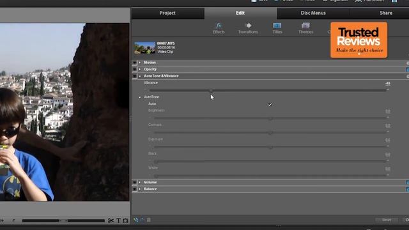Open the Transitions panel
Screen dimensions: 409x230
tap(248, 28)
